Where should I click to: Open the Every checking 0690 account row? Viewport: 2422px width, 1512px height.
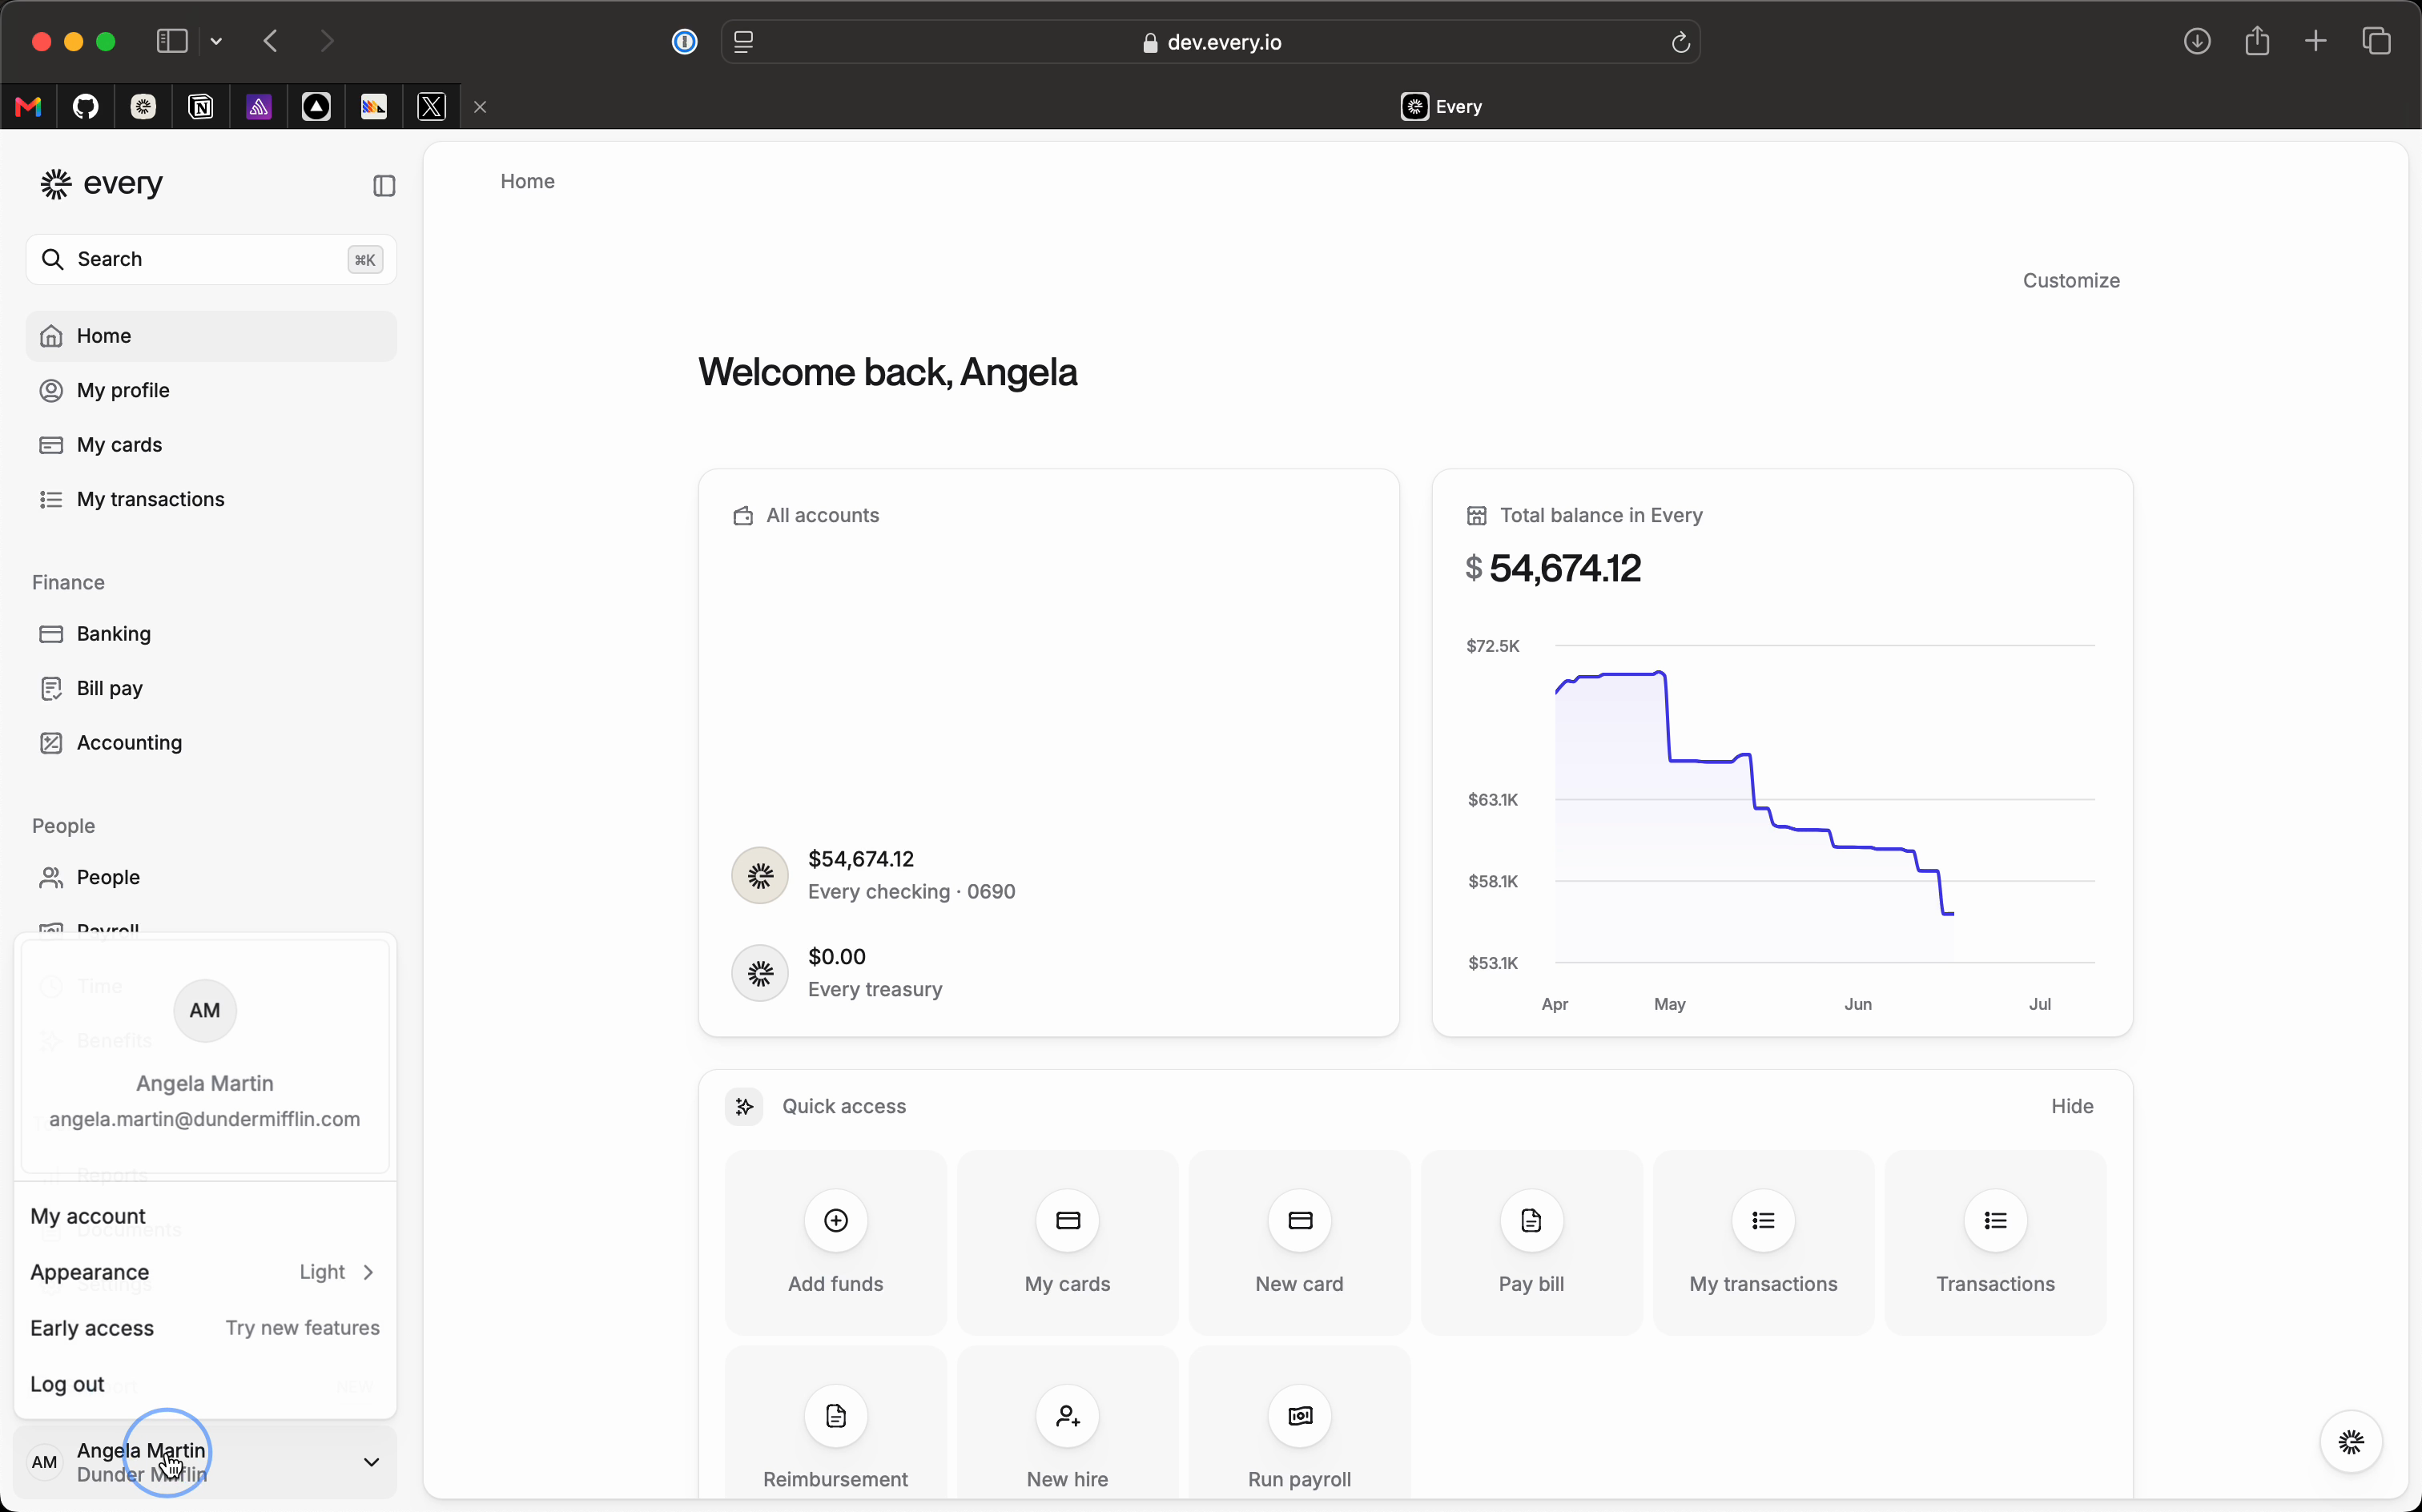click(x=1048, y=875)
